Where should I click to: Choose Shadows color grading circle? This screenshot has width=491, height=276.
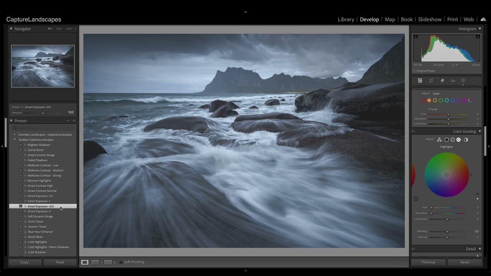[447, 140]
